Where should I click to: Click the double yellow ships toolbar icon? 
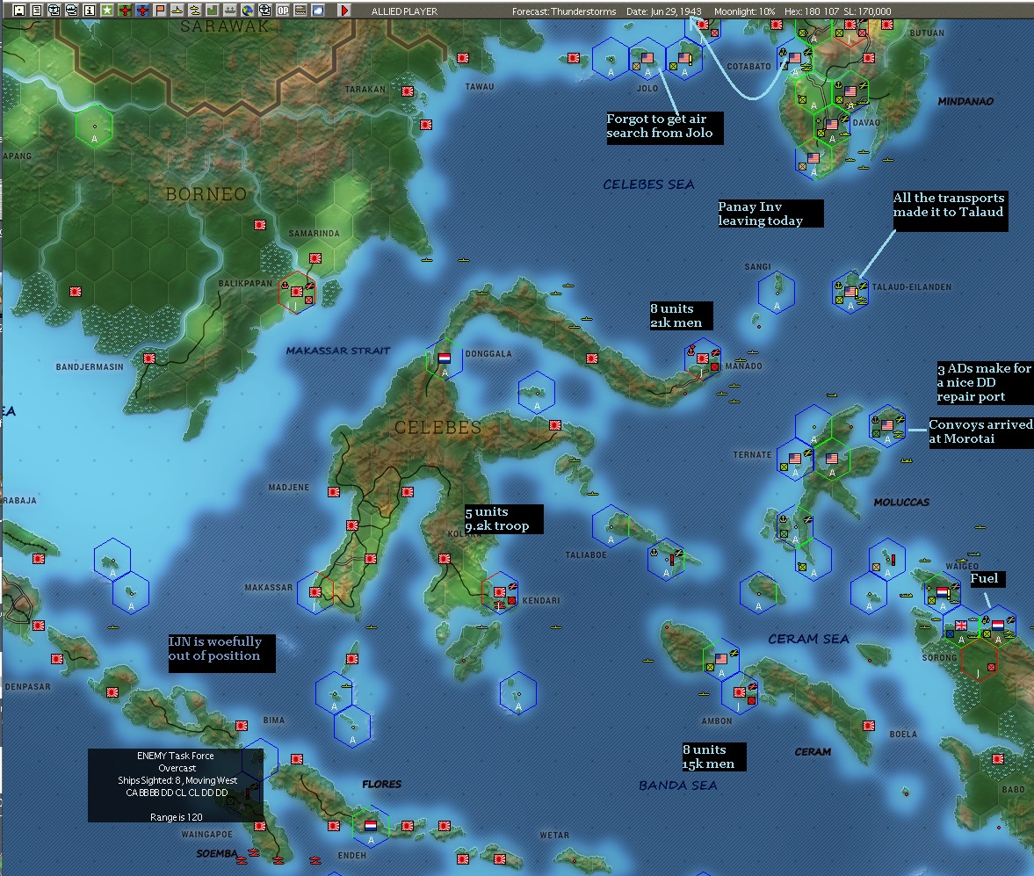(x=194, y=10)
